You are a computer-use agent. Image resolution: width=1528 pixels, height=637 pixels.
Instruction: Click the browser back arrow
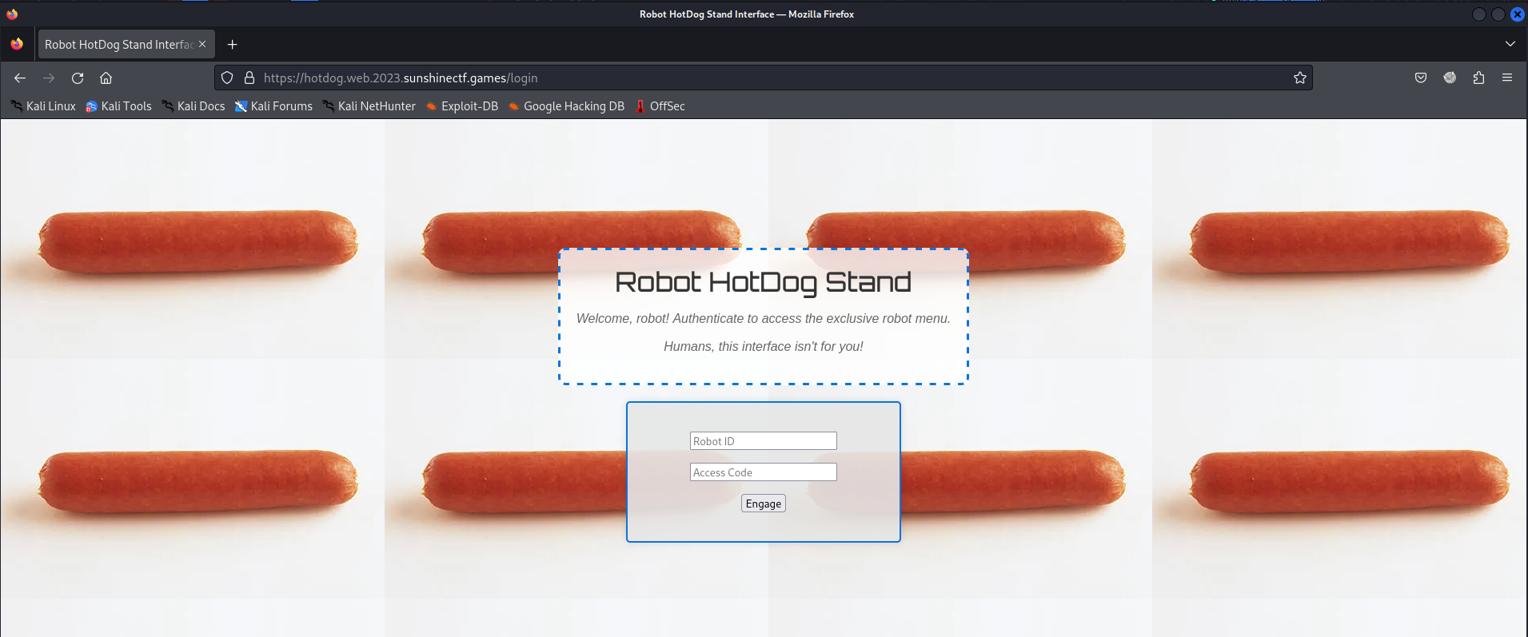tap(20, 78)
